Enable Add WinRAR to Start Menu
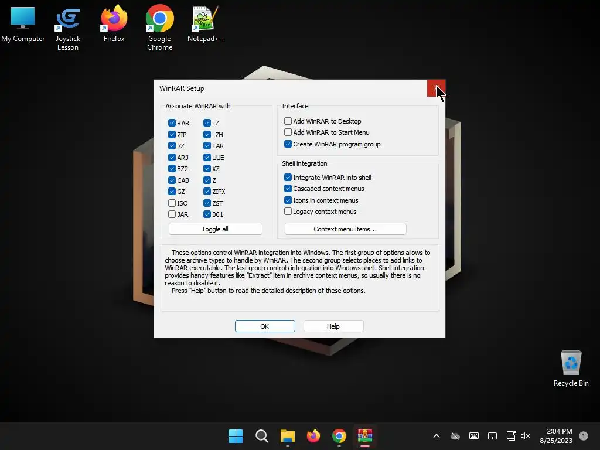600x450 pixels. pyautogui.click(x=288, y=132)
